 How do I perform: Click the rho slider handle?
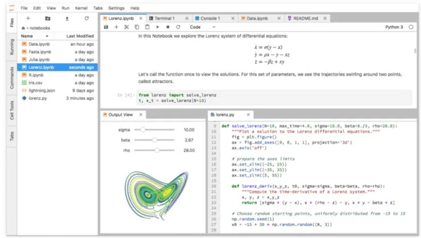pyautogui.click(x=157, y=150)
